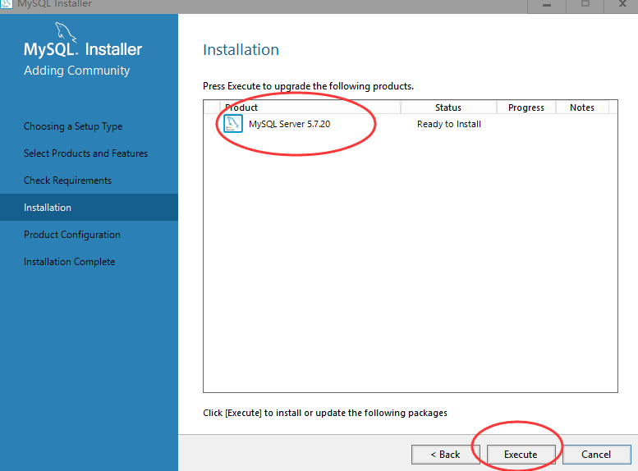
Task: Cancel the installation wizard
Action: click(596, 455)
